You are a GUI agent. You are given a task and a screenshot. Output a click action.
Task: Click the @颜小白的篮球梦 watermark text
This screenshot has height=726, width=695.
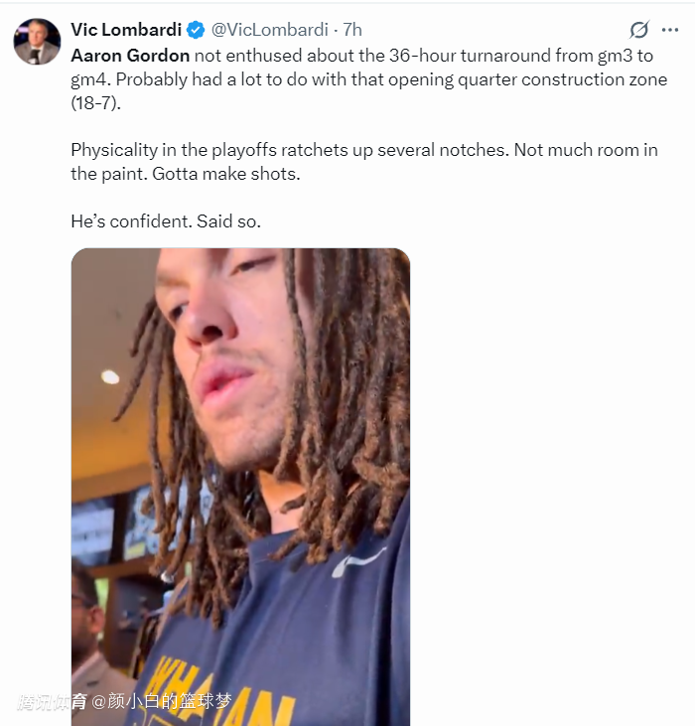pyautogui.click(x=162, y=701)
